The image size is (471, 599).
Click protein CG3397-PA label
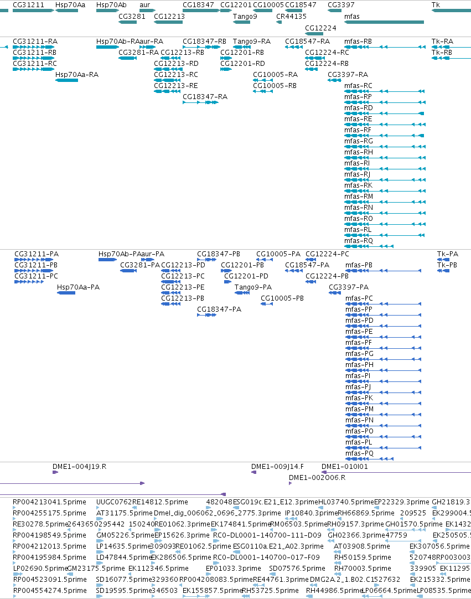point(349,287)
